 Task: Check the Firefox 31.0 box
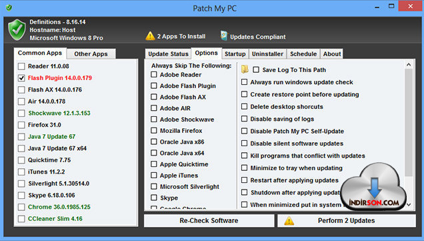pos(21,125)
